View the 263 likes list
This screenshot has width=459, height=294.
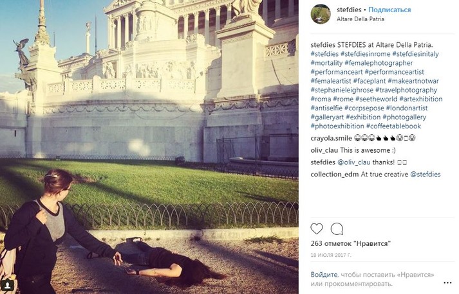click(351, 243)
